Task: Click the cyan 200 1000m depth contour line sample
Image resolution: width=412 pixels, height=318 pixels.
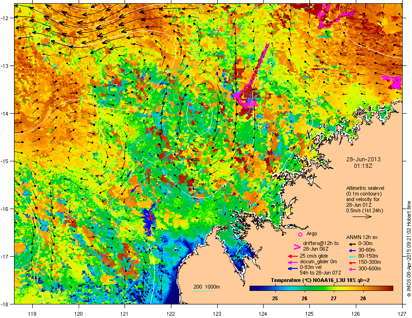Action: pos(203,291)
